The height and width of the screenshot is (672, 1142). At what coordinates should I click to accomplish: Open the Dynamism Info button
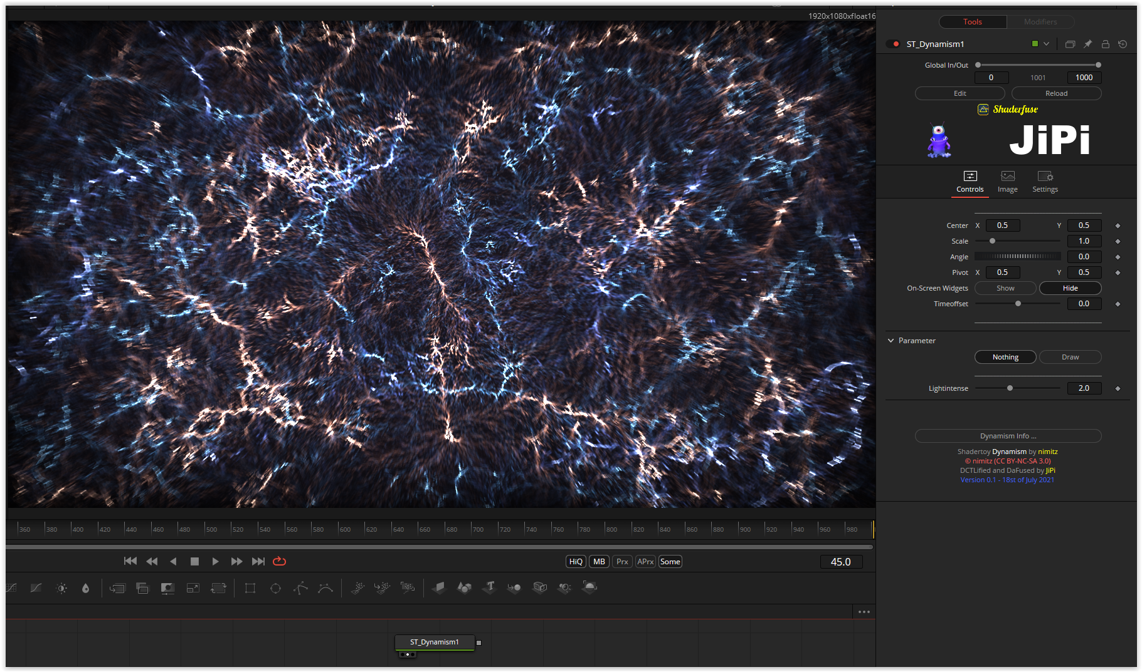[1008, 436]
